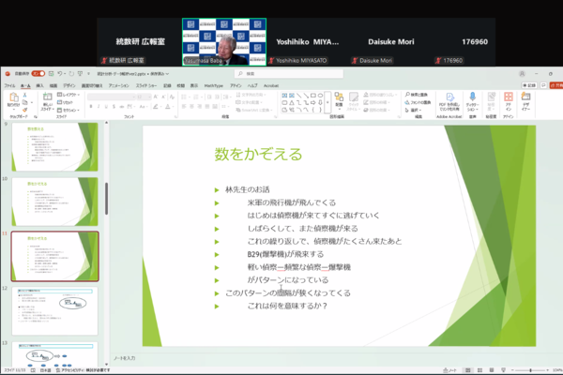Toggle Bold formatting
The height and width of the screenshot is (375, 563).
click(91, 107)
